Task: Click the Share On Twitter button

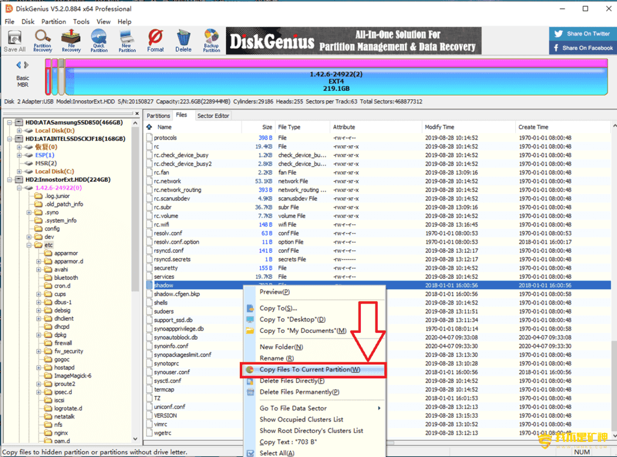Action: (x=583, y=34)
